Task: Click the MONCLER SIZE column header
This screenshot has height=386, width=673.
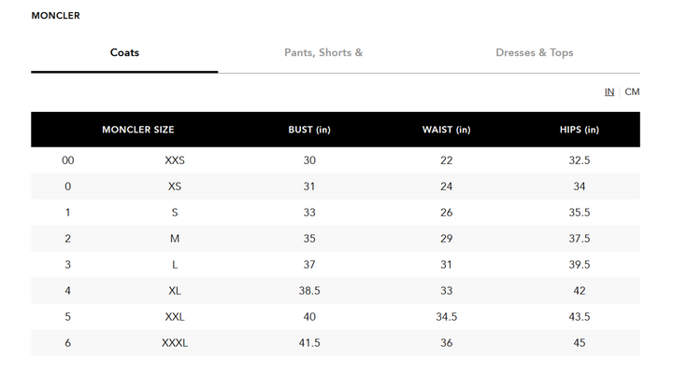Action: tap(137, 130)
